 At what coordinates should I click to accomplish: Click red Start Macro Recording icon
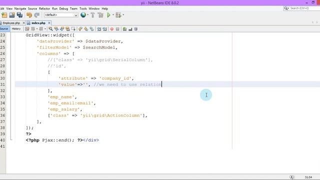pyautogui.click(x=112, y=29)
